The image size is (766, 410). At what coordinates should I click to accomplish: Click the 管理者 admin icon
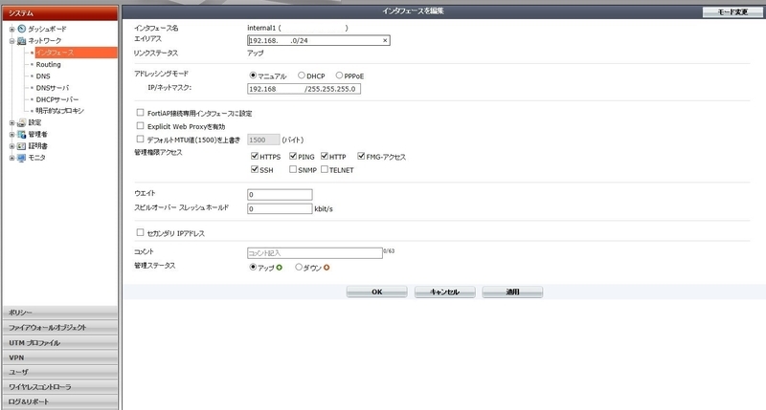pyautogui.click(x=21, y=135)
